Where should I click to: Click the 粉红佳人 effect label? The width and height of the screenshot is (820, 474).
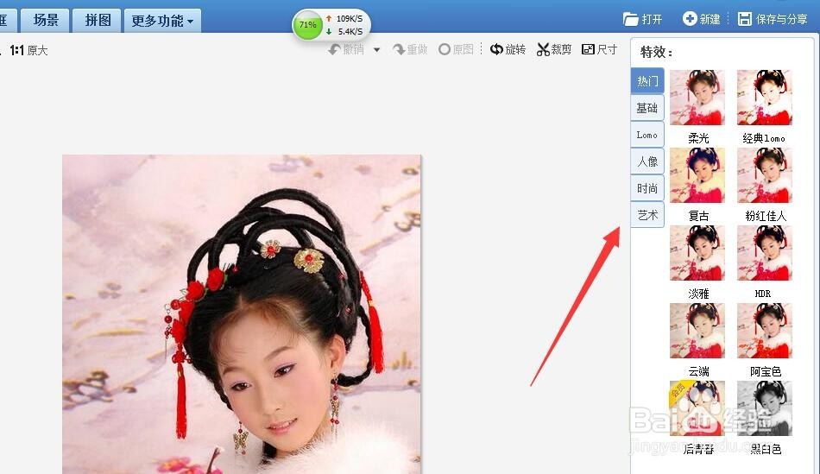[x=766, y=216]
